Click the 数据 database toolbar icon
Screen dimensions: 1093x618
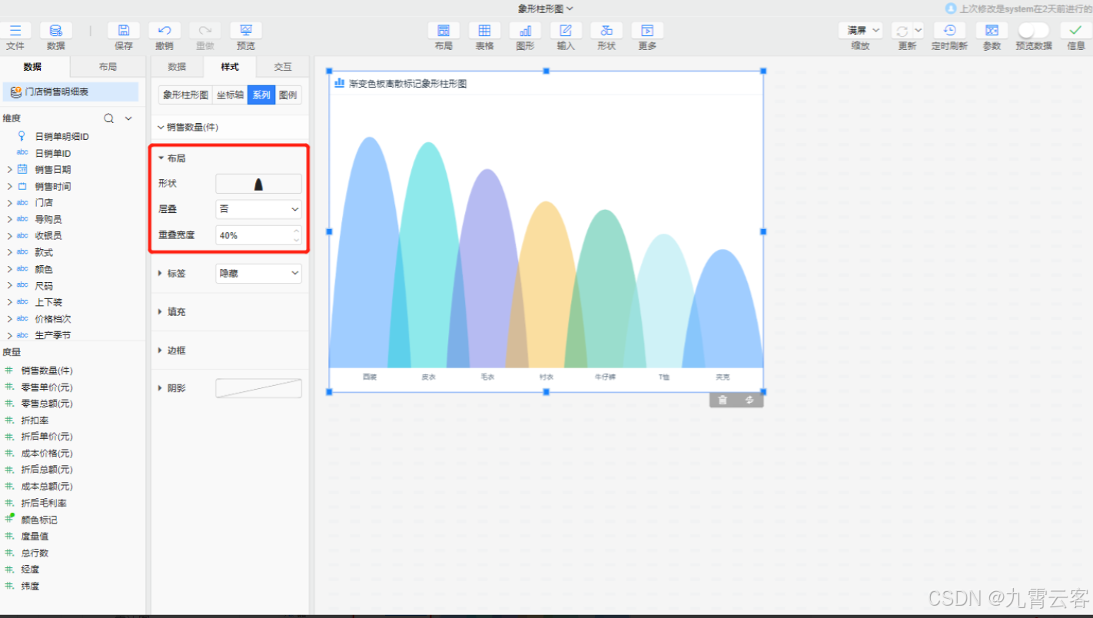[56, 31]
